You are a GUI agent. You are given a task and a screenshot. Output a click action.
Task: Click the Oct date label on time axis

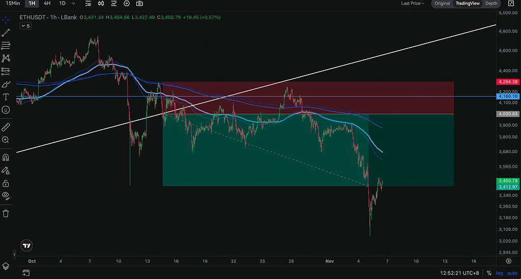(32, 261)
